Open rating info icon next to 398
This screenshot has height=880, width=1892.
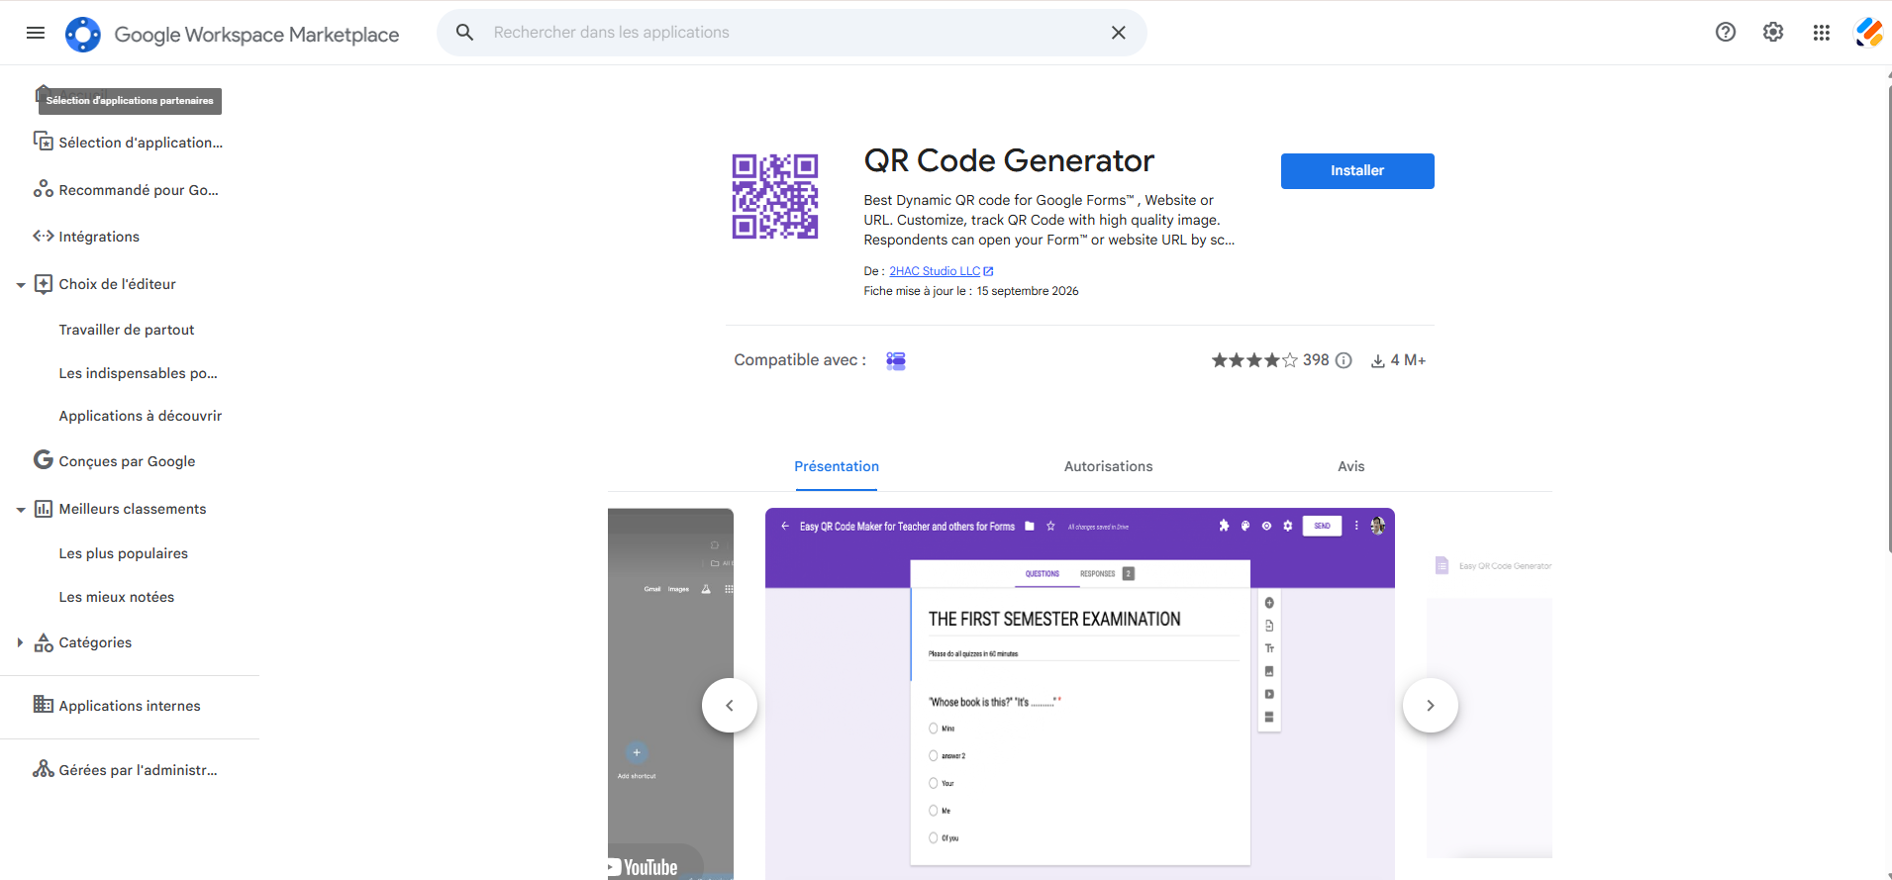(1344, 360)
